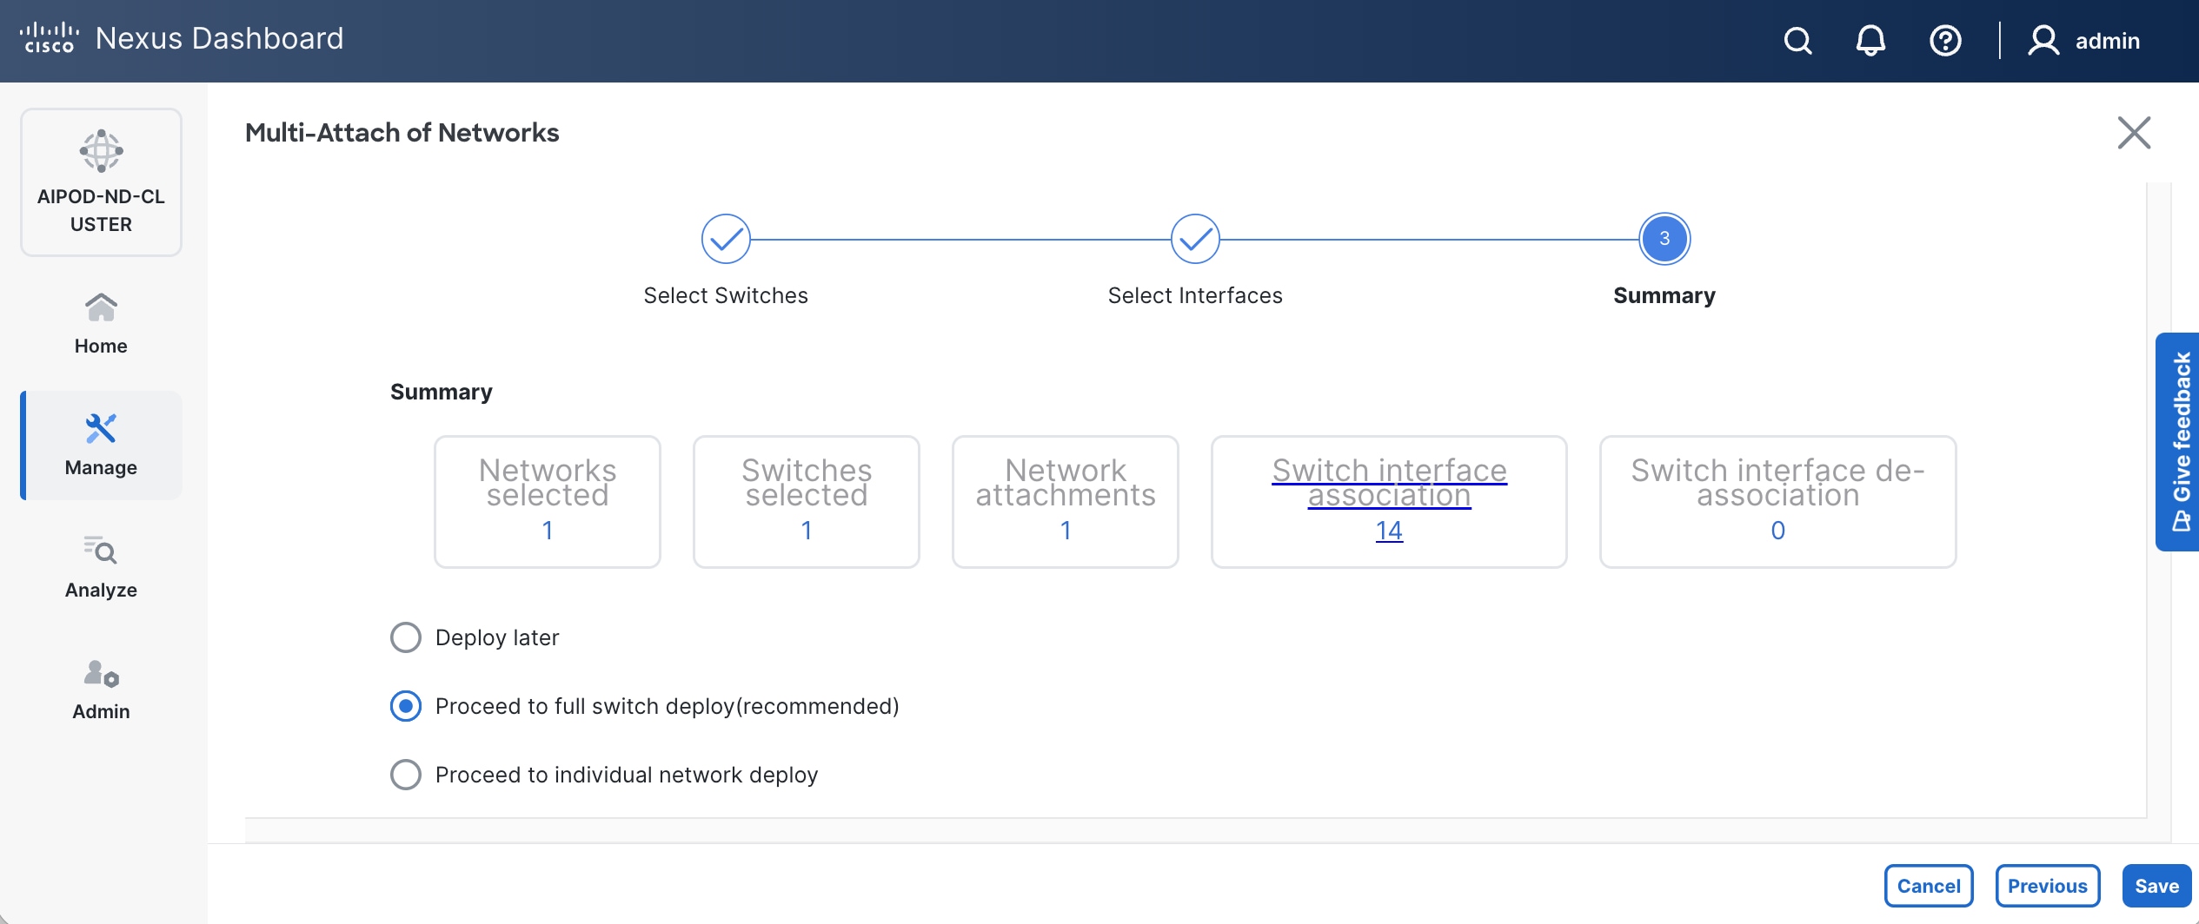The width and height of the screenshot is (2199, 924).
Task: Open the help menu icon
Action: tap(1945, 40)
